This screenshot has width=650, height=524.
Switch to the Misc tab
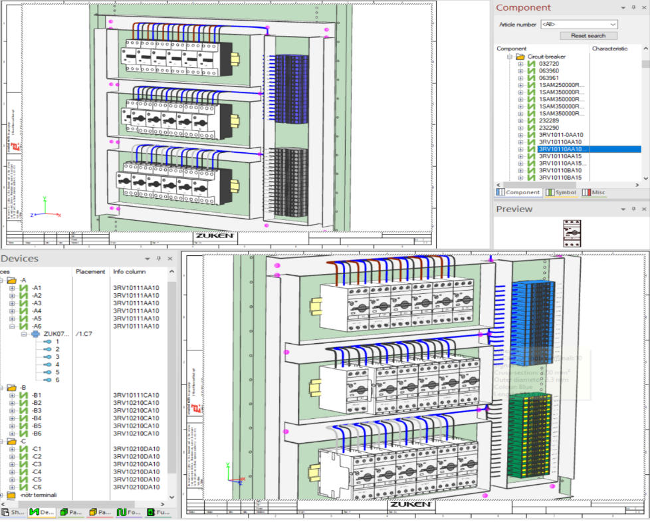[x=594, y=192]
